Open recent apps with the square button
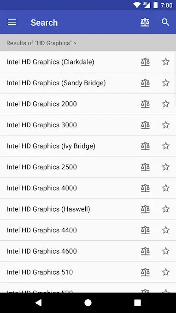Screen dimensions: 176x313 pos(137,303)
